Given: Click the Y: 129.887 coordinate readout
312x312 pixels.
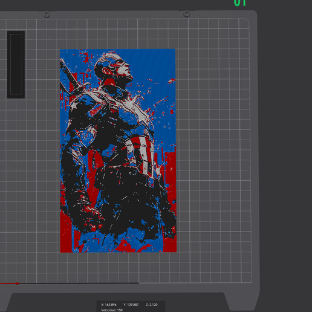Looking at the screenshot, I should (x=131, y=305).
